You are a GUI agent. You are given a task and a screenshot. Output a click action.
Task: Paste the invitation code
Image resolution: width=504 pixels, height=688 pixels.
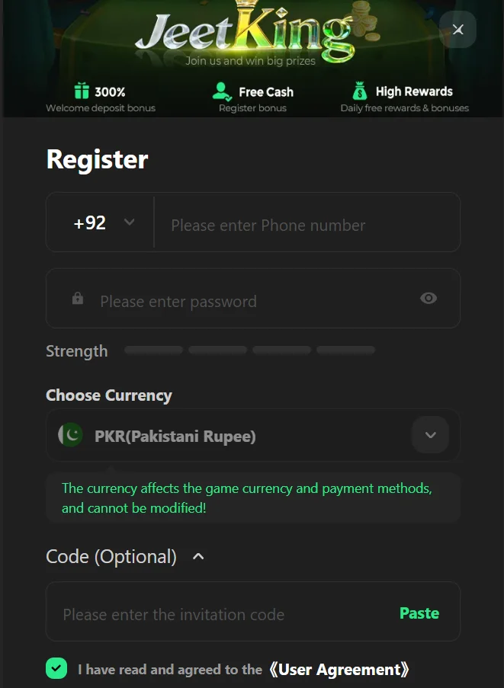pyautogui.click(x=419, y=613)
